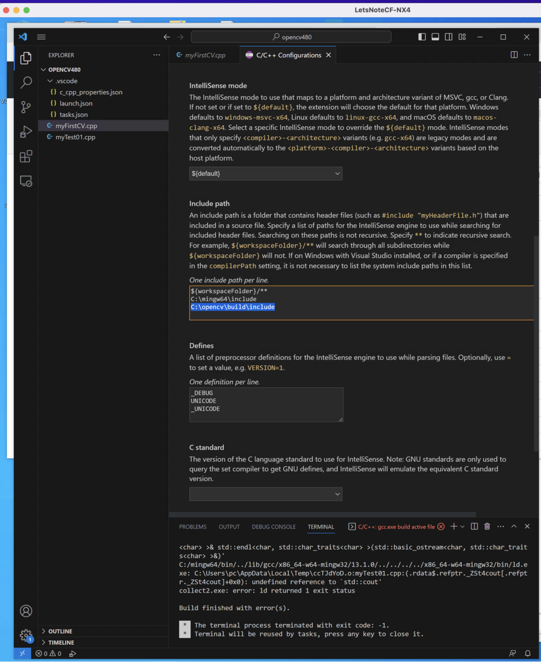Close the C/C++ Configurations tab
Viewport: 541px width, 662px height.
(329, 55)
